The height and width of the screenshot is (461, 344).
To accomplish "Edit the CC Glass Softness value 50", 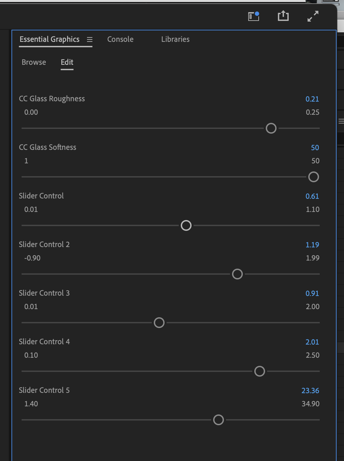I will (315, 147).
